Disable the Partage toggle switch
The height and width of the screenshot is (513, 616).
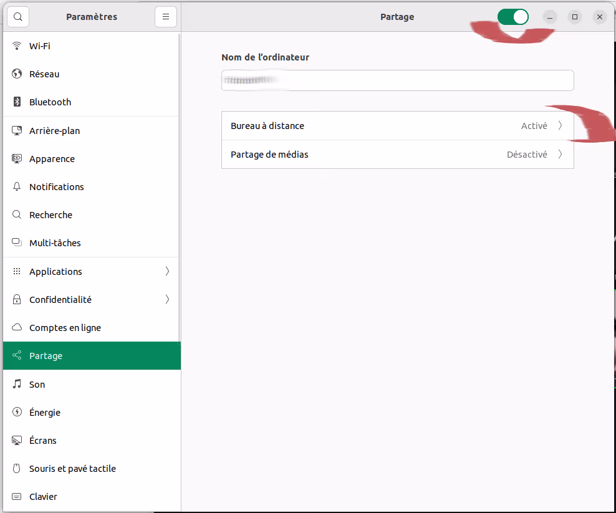(x=513, y=17)
